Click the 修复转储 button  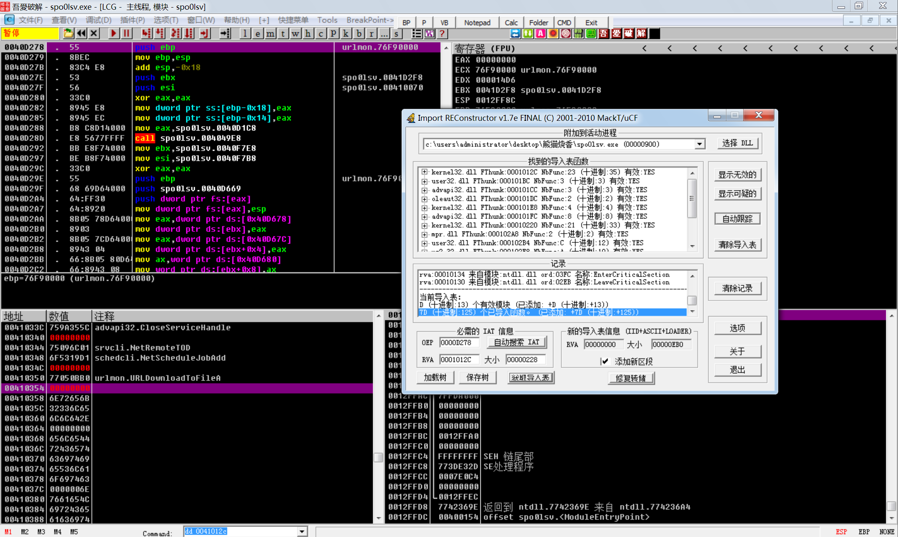[630, 378]
